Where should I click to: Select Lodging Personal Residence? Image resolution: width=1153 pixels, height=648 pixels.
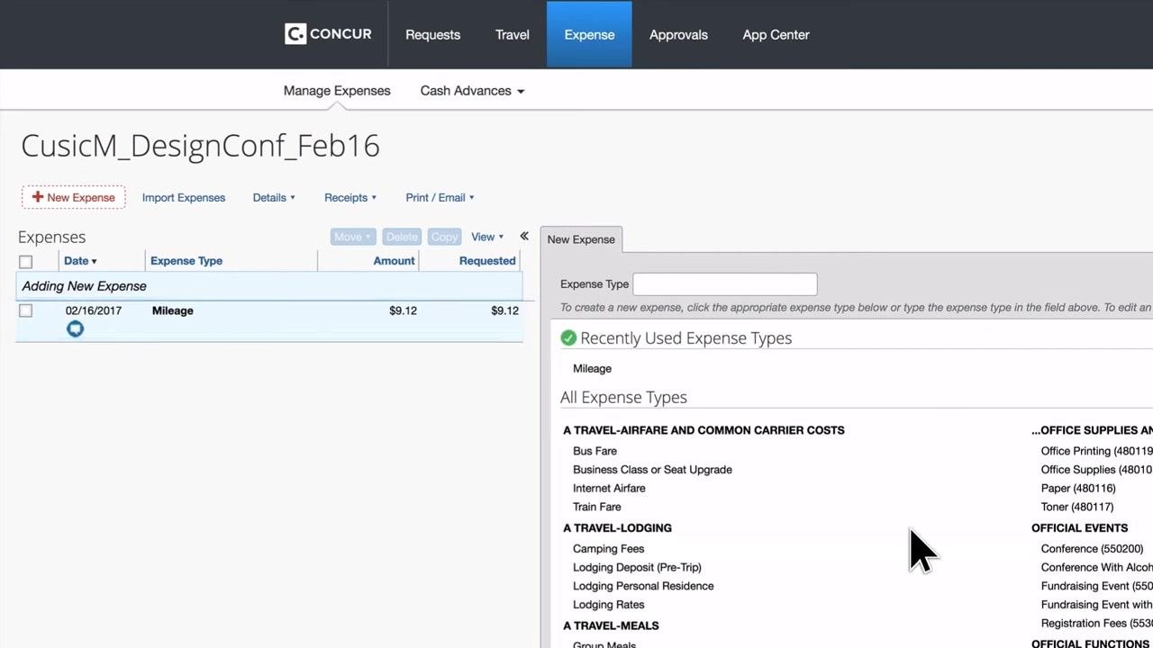tap(643, 586)
